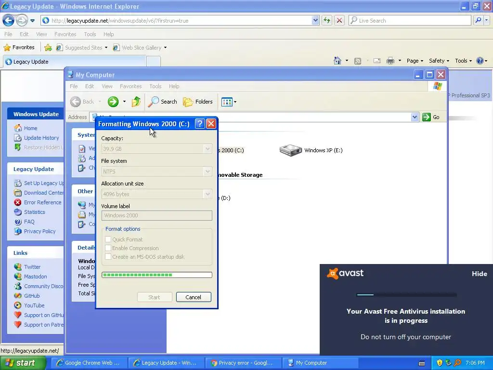This screenshot has height=370, width=493.
Task: Click Hide on the Avast popup
Action: point(480,274)
